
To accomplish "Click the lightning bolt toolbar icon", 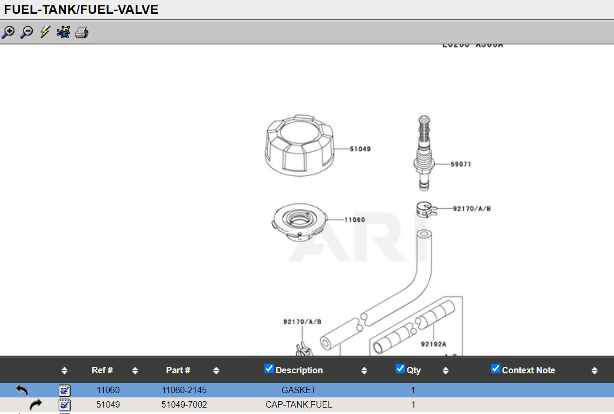I will pyautogui.click(x=44, y=32).
